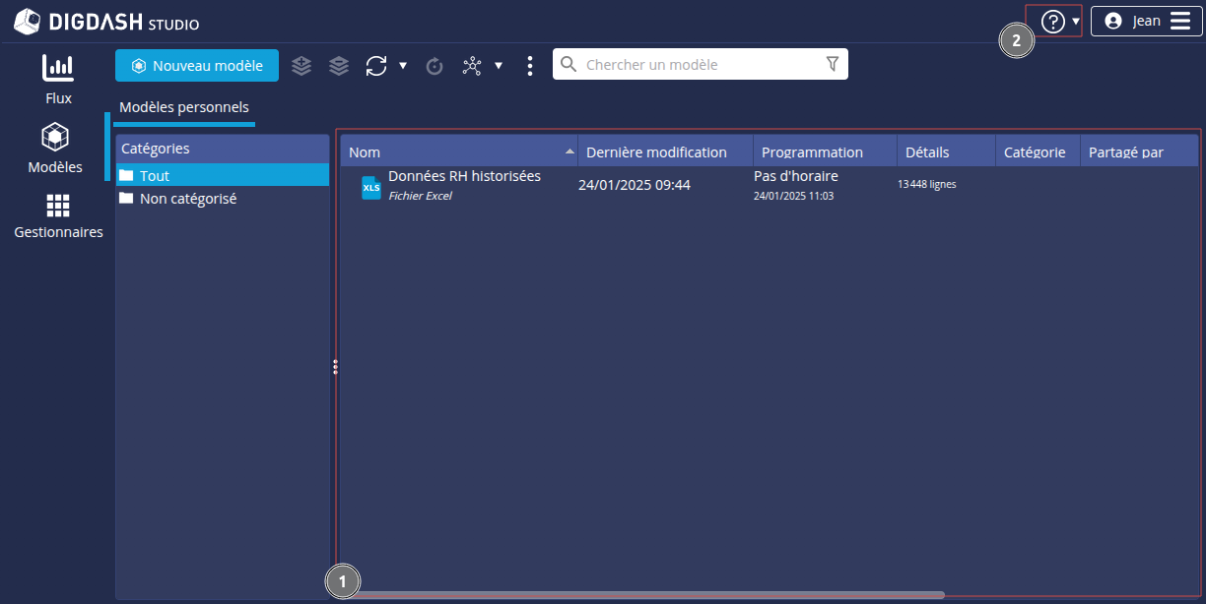Click the horizontal scrollbar under the table
The image size is (1206, 604).
click(650, 594)
